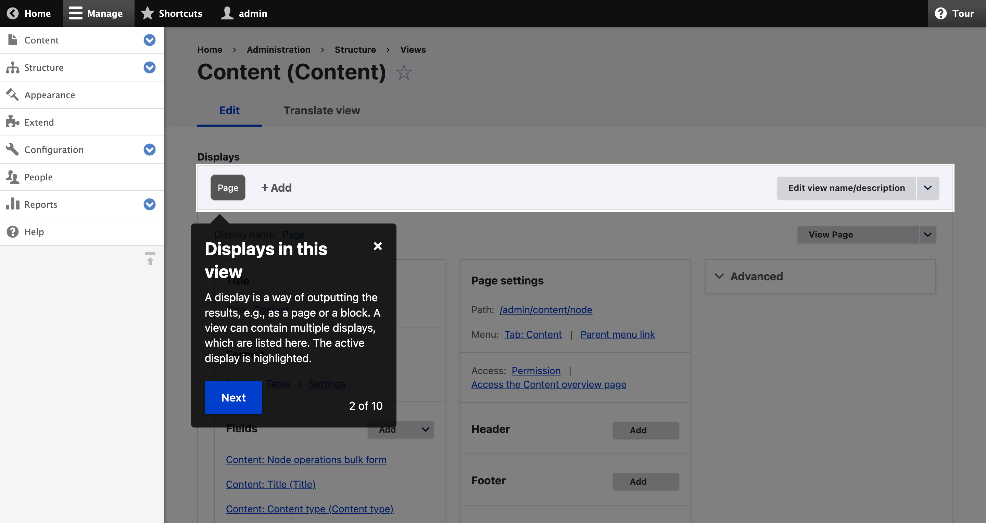Click the Structure hierarchy icon in sidebar
Screen dimensions: 986x523
coord(13,67)
